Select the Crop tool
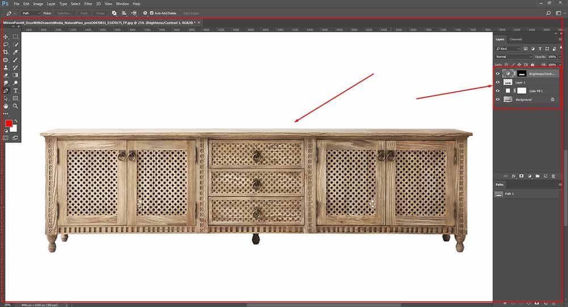This screenshot has height=307, width=568. point(6,52)
